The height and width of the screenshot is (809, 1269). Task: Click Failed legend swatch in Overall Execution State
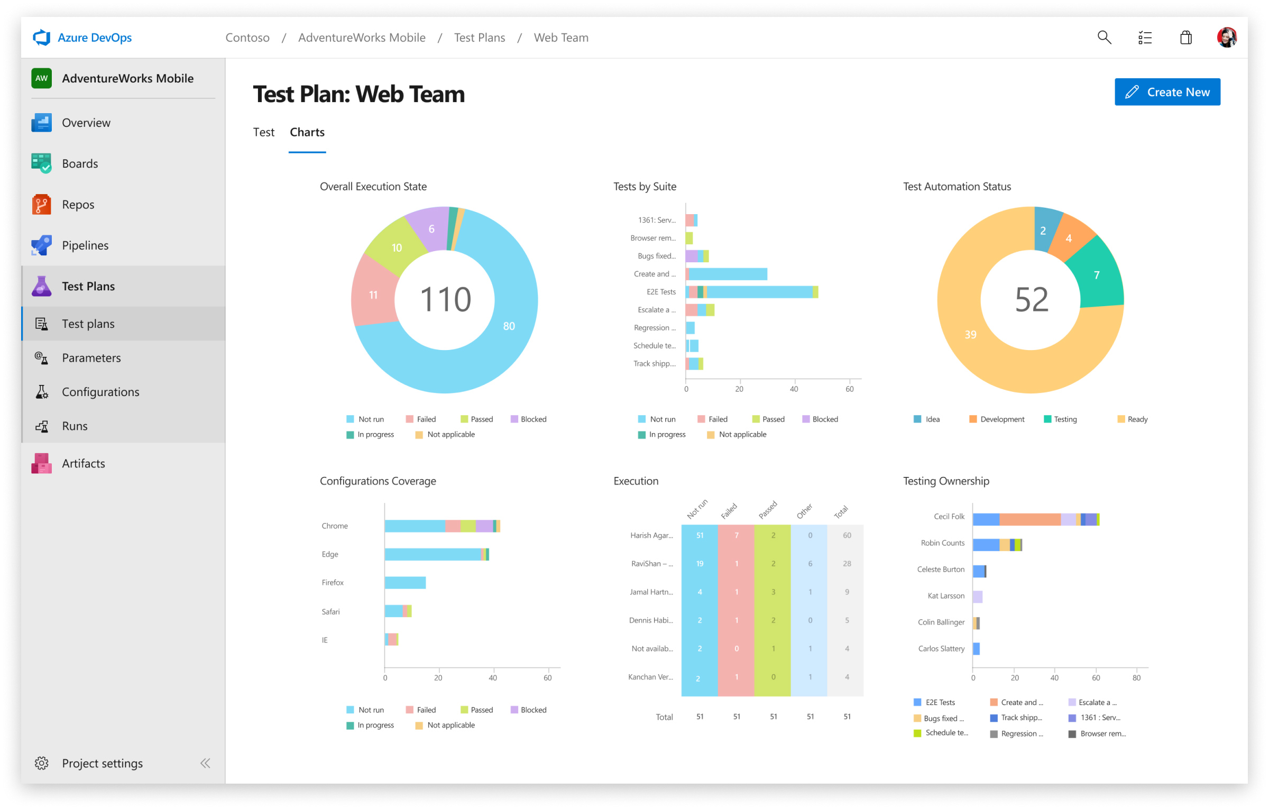tap(409, 419)
